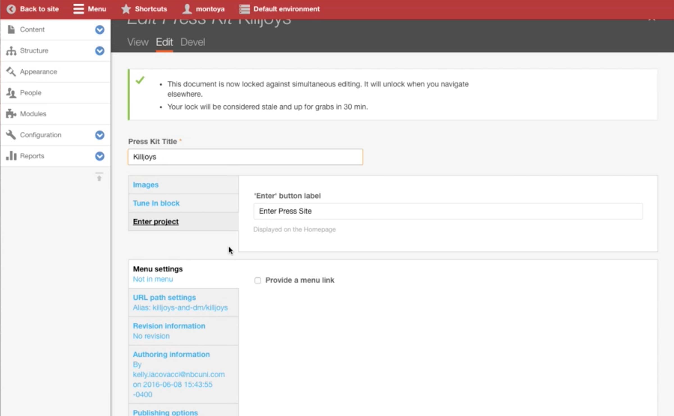
Task: Click the Shortcuts star icon
Action: [126, 9]
